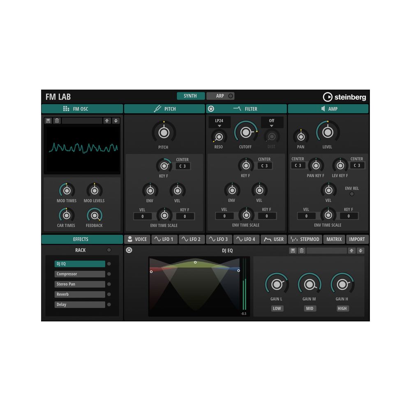411x411 pixels.
Task: Click the trash icon in DJ EQ panel
Action: pyautogui.click(x=302, y=251)
